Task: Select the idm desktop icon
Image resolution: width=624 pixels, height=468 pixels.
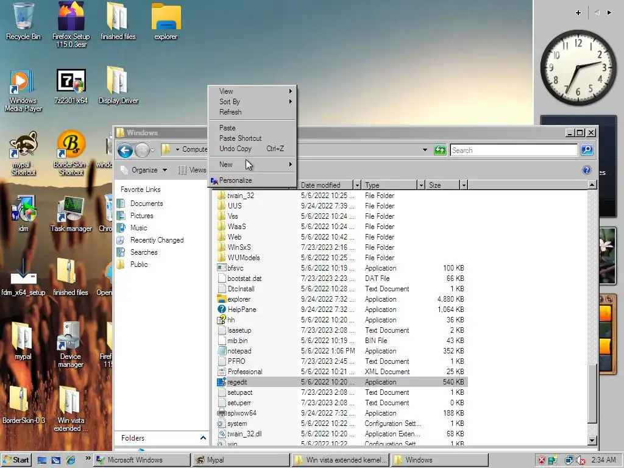Action: [x=23, y=213]
